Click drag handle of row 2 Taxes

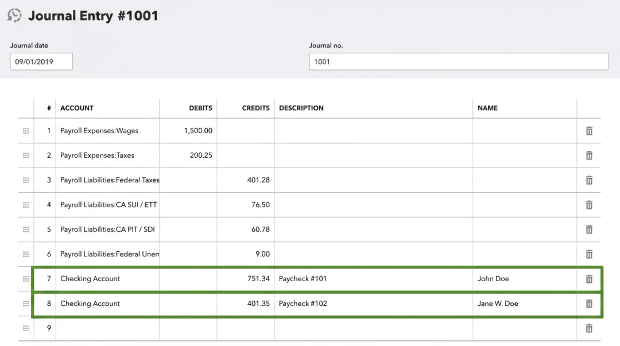26,155
